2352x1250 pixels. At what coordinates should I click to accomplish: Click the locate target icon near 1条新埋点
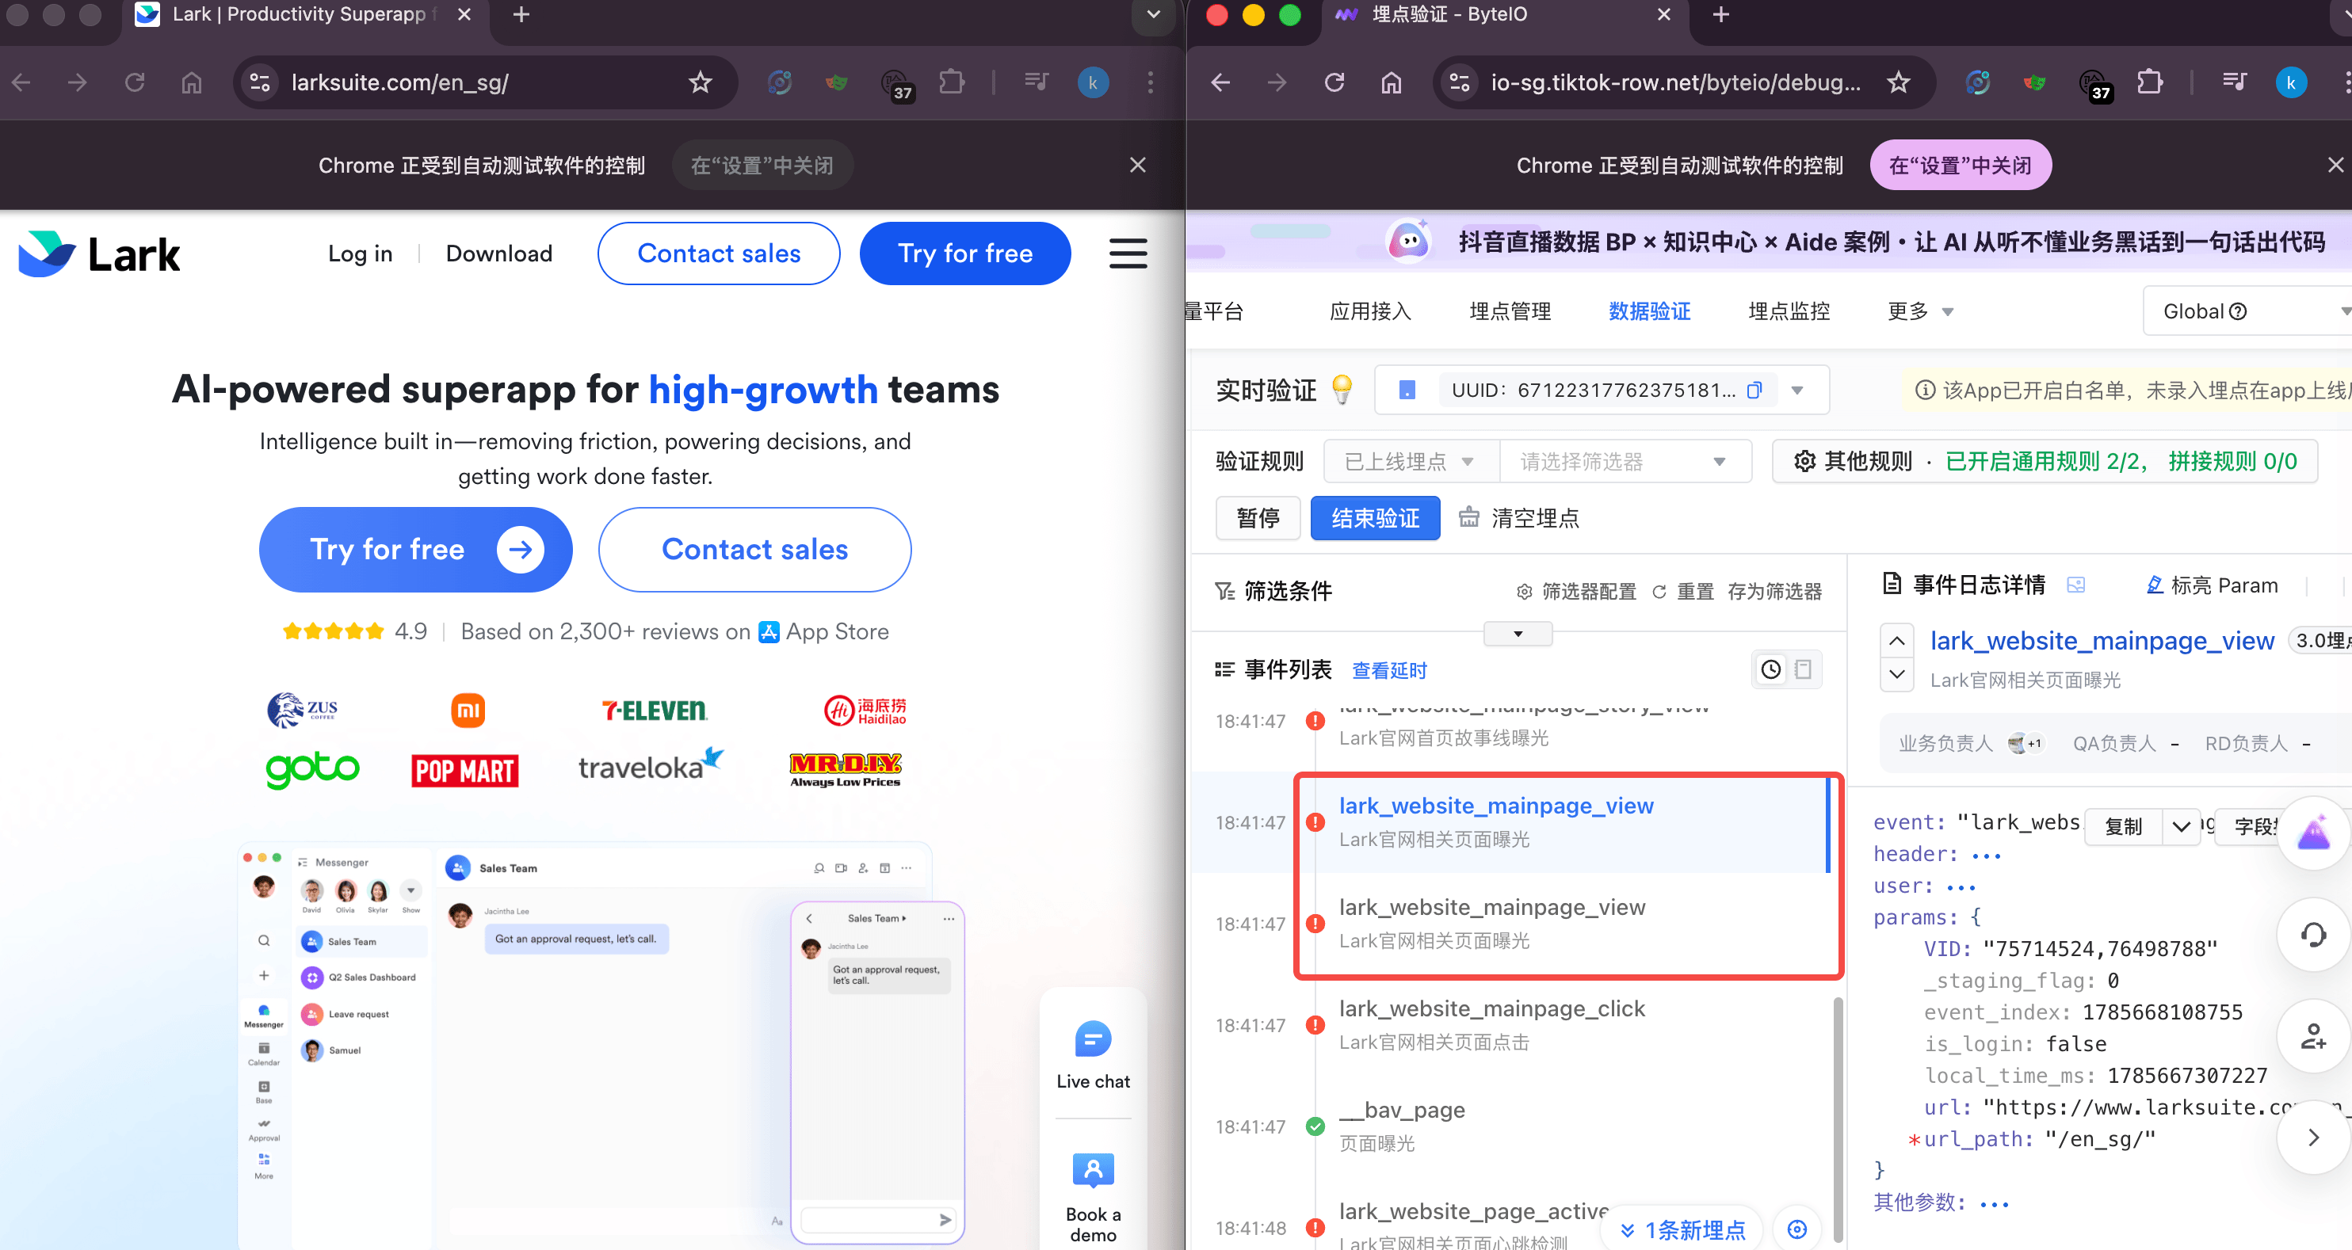[x=1796, y=1229]
